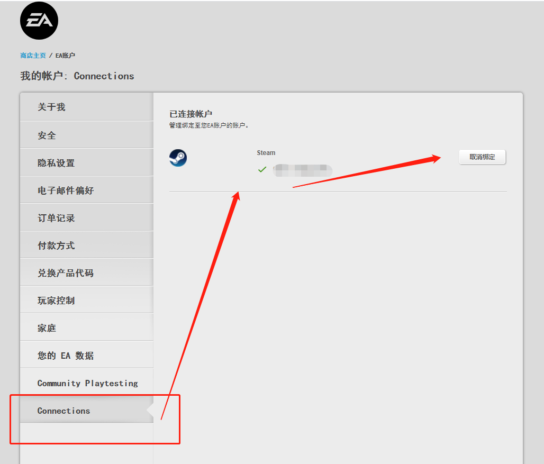The width and height of the screenshot is (544, 464).
Task: Click the Steam label above the linked account
Action: click(x=266, y=152)
